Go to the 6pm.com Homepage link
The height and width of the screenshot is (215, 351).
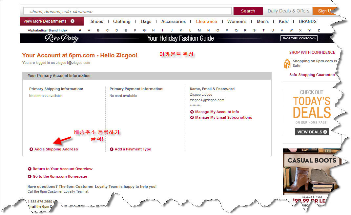(x=60, y=177)
